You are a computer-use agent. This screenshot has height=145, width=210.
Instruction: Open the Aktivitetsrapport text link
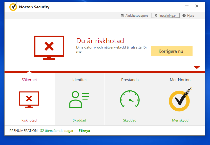[x=137, y=16]
